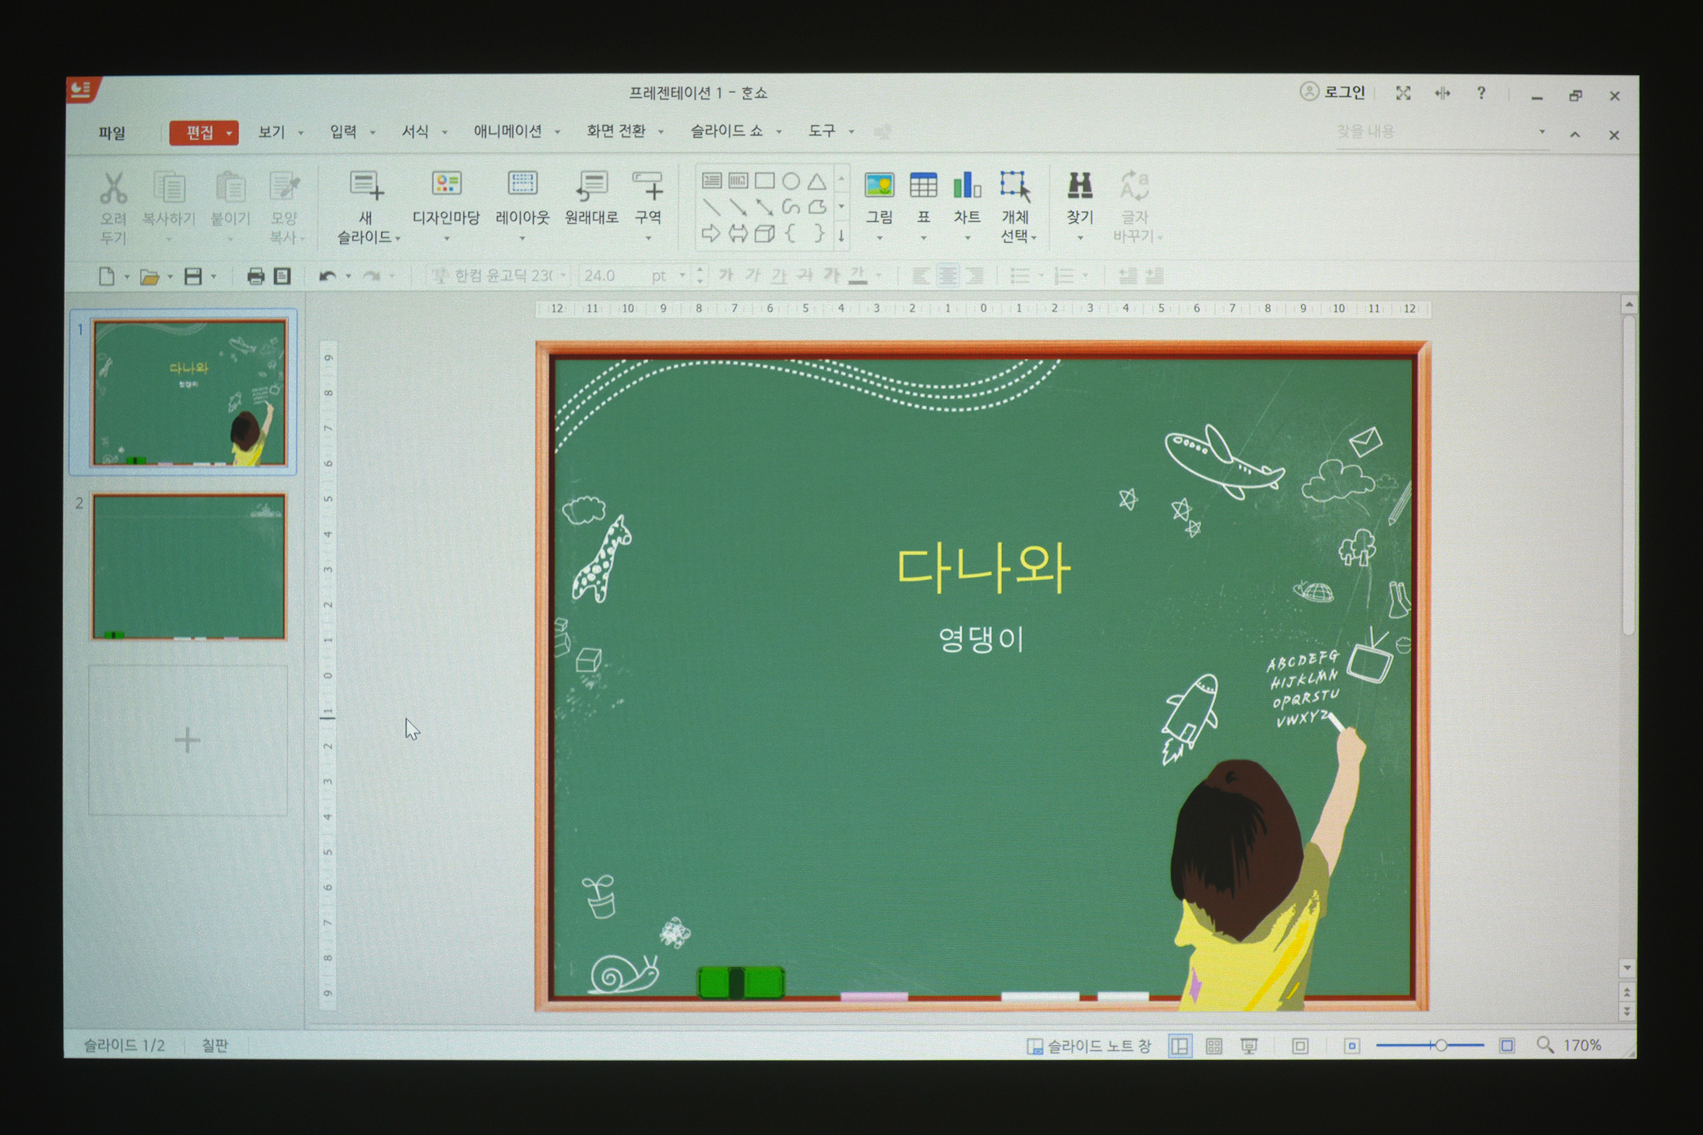The image size is (1703, 1135).
Task: Open the 파일 menu
Action: click(x=112, y=133)
